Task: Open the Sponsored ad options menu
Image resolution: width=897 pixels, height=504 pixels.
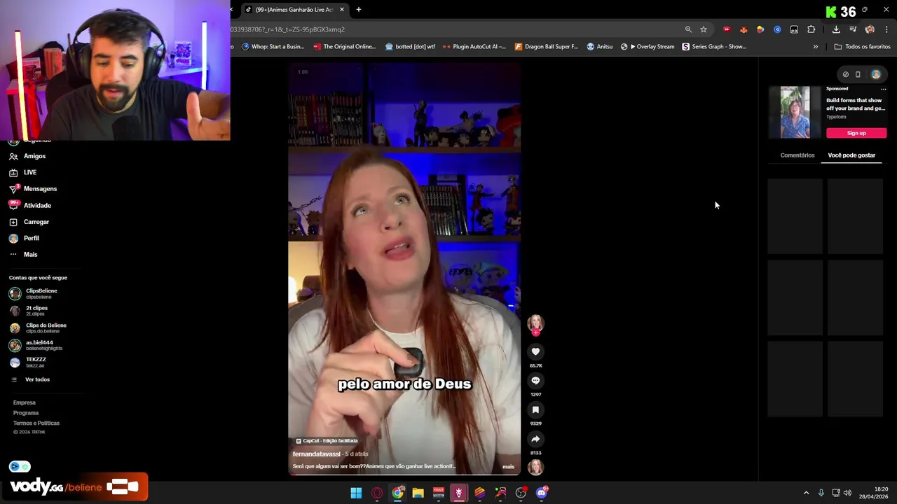Action: coord(883,89)
